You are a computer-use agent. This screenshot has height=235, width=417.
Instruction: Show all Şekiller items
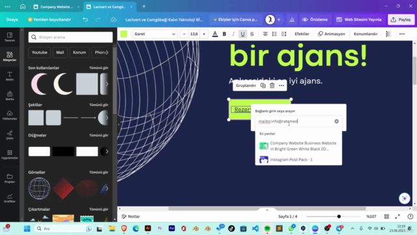tap(98, 104)
